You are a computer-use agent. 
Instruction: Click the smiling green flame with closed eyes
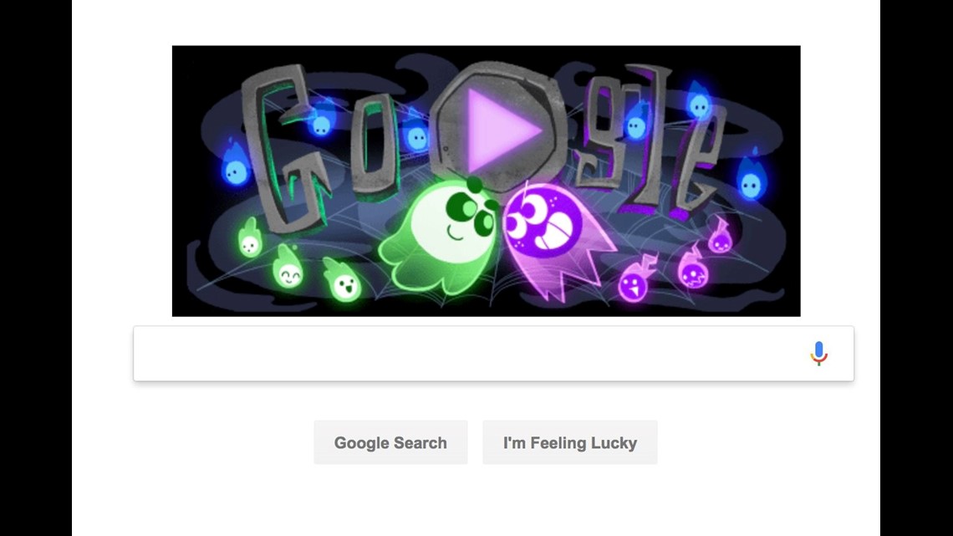click(288, 266)
